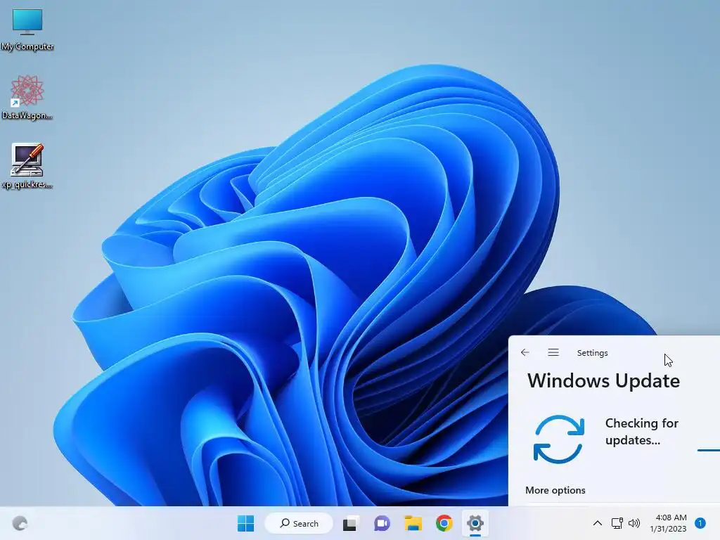Click the Settings gear taskbar icon
Viewport: 720px width, 540px height.
(475, 523)
